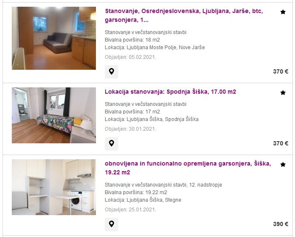Viewport: 295px width, 237px height.
Task: Click 12. nadstropje description line
Action: (163, 185)
